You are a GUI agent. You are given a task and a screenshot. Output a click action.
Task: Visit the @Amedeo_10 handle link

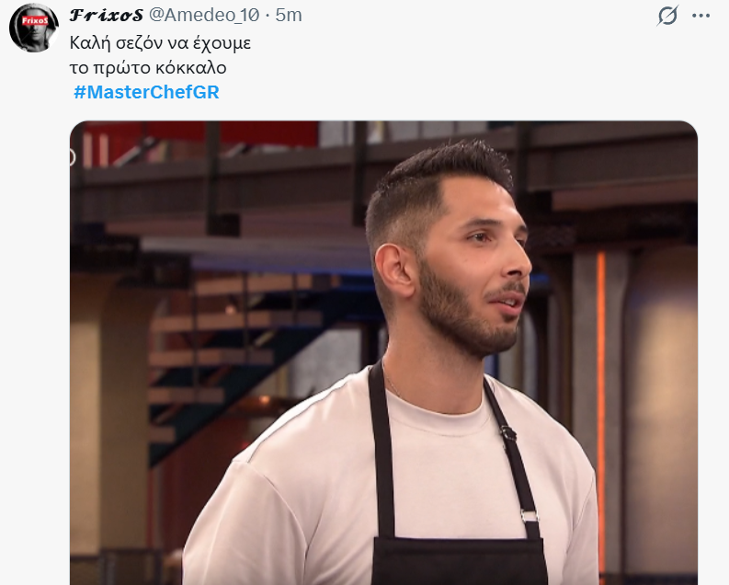[x=204, y=16]
